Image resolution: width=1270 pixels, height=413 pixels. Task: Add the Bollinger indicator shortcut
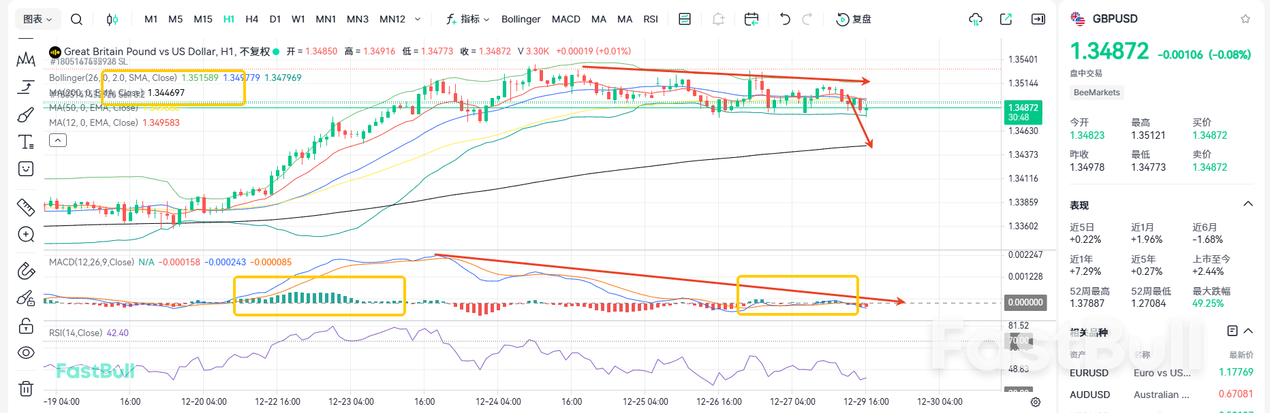click(x=521, y=19)
